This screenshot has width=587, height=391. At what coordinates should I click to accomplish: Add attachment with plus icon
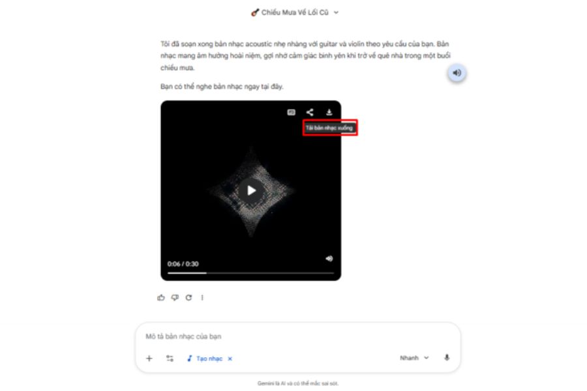click(x=149, y=358)
